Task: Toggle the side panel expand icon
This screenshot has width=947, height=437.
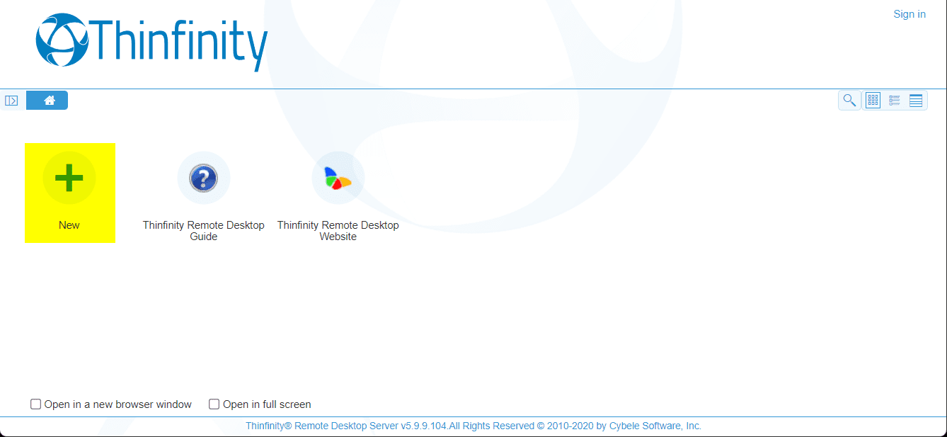Action: click(x=11, y=101)
